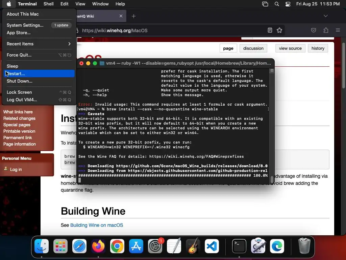The width and height of the screenshot is (346, 260).
Task: Open Launchpad from the Dock
Action: click(x=60, y=246)
